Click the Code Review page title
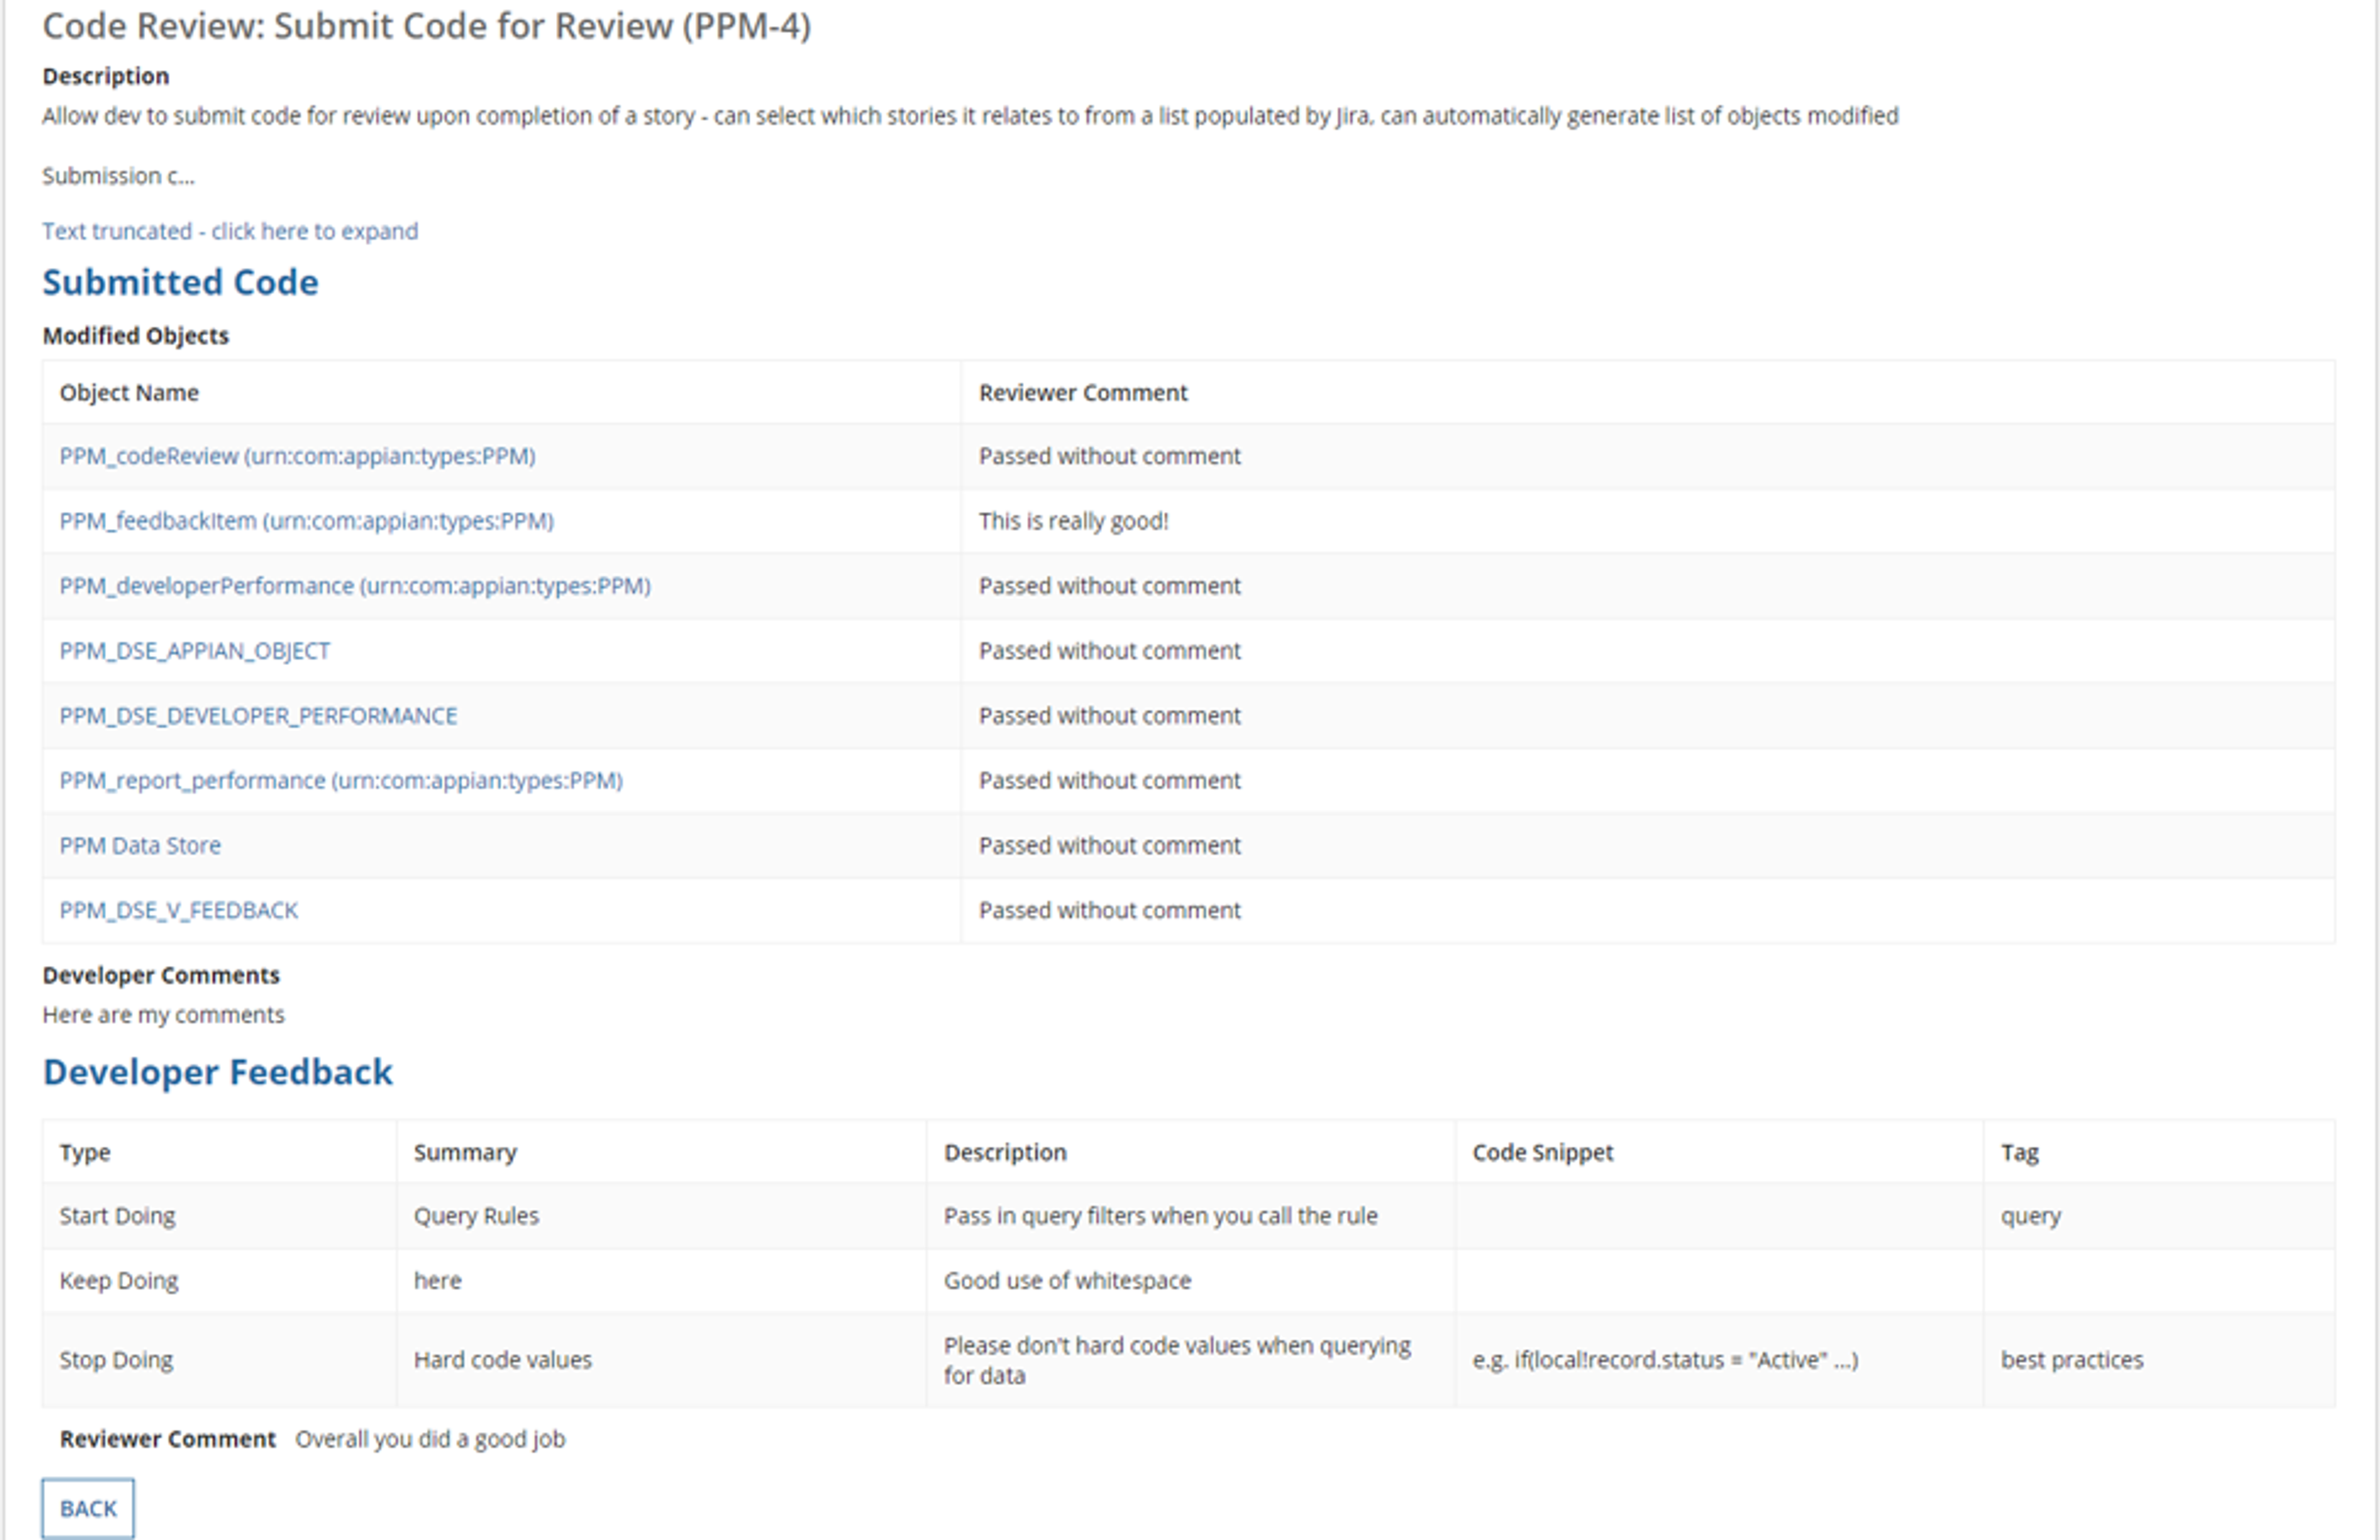2380x1540 pixels. [426, 26]
